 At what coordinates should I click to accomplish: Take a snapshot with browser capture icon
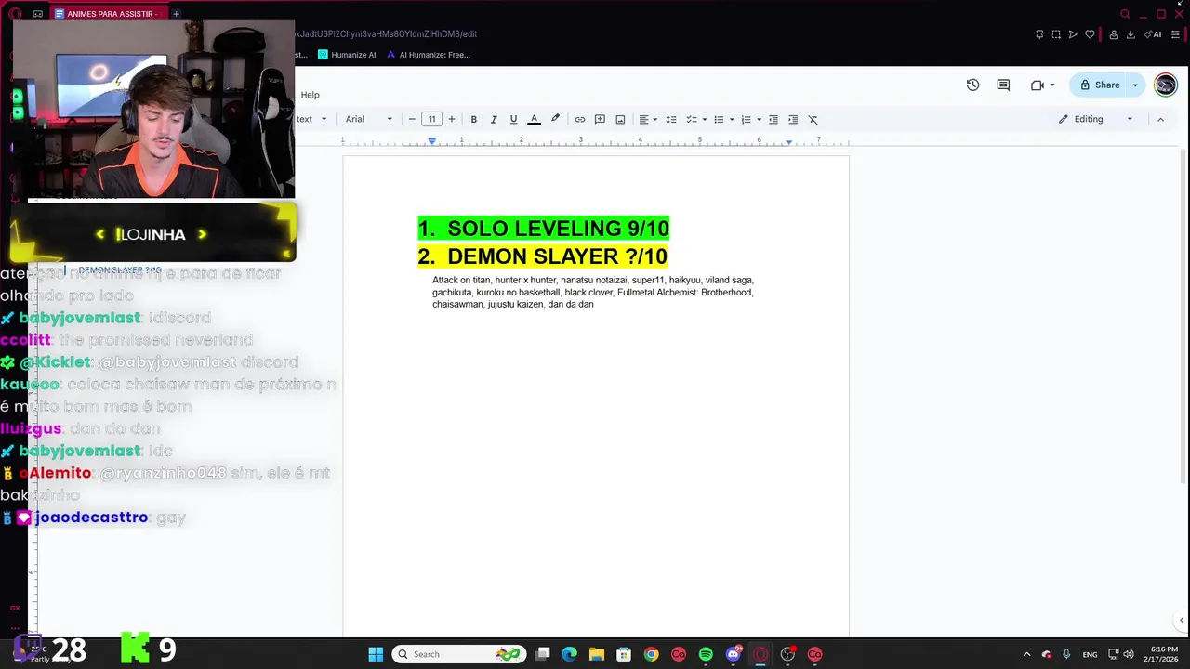coord(1056,34)
